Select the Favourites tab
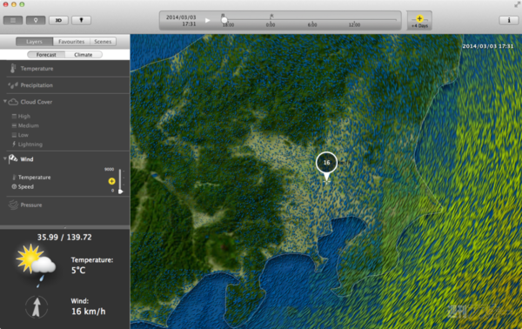 click(x=71, y=42)
